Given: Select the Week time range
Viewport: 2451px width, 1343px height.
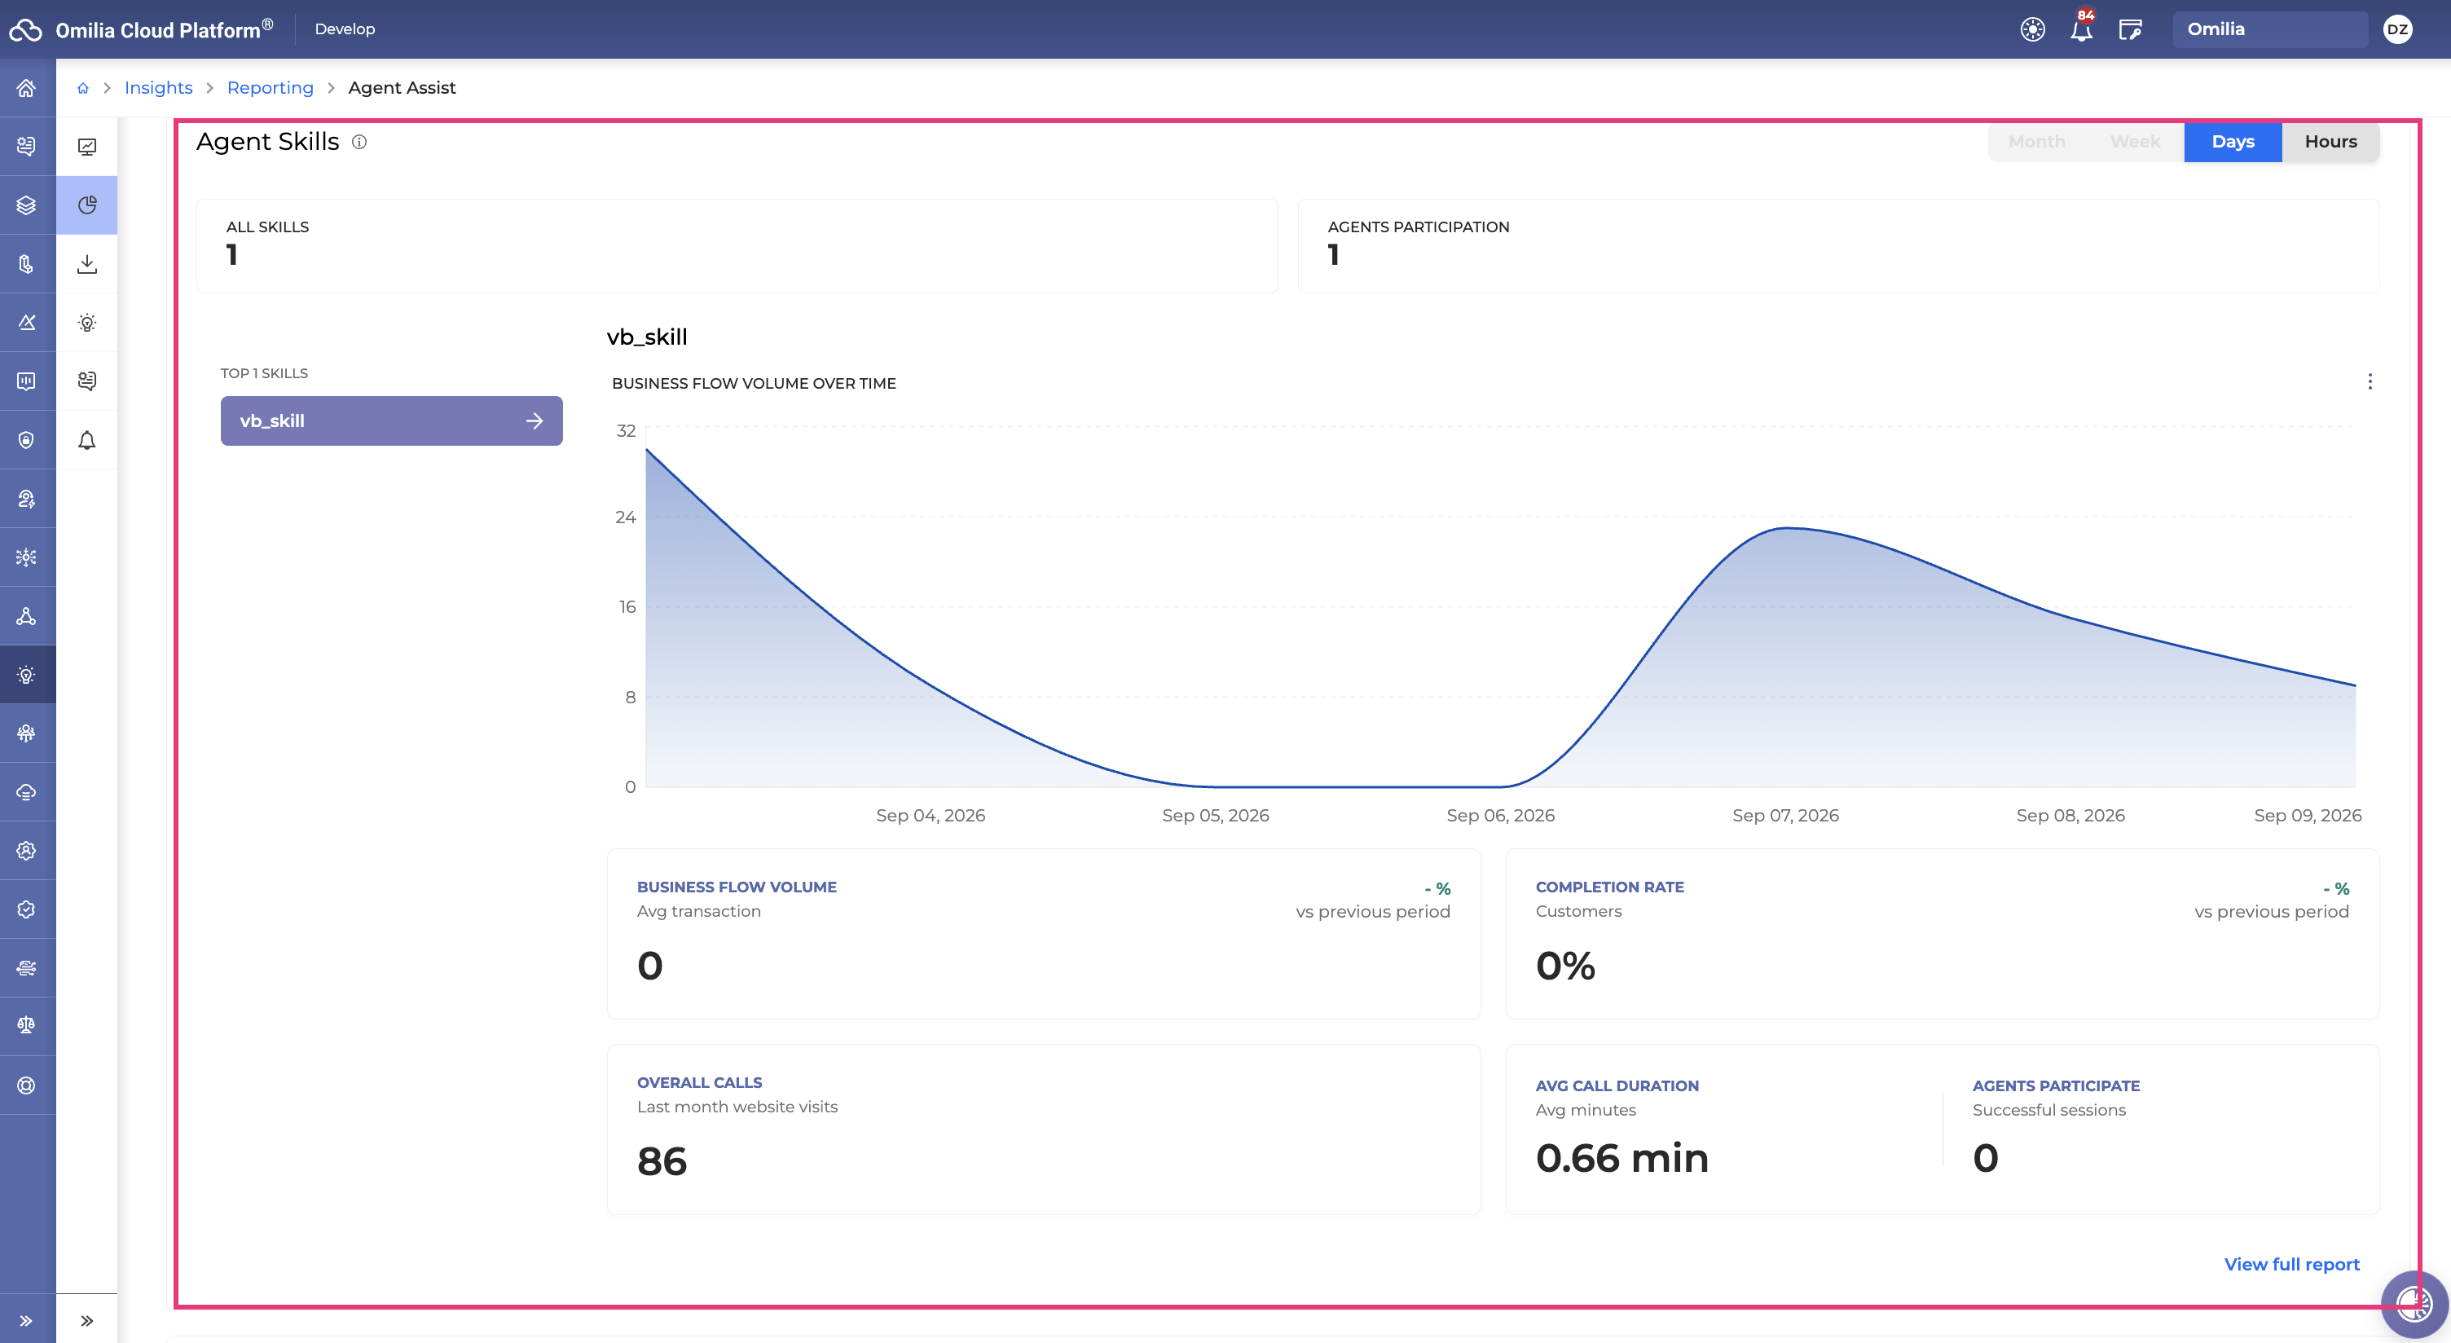Looking at the screenshot, I should 2134,142.
